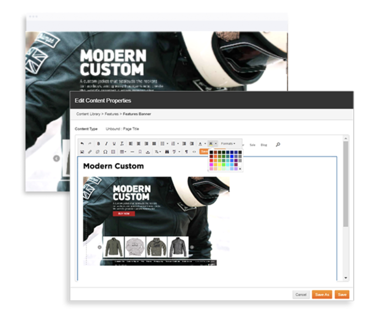Image resolution: width=365 pixels, height=325 pixels.
Task: Open find and replace binoculars
Action: (x=167, y=152)
